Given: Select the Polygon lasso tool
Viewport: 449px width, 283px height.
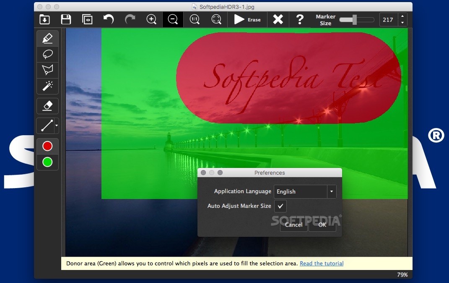Looking at the screenshot, I should 47,70.
